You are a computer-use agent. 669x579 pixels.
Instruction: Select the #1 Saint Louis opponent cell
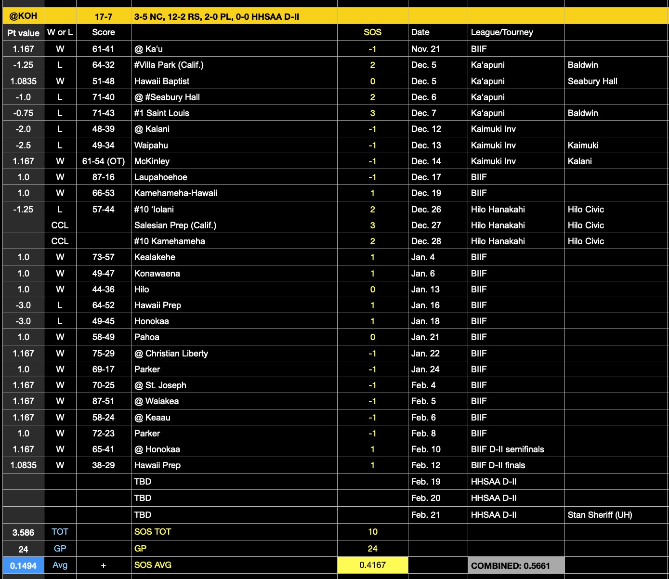[x=162, y=113]
